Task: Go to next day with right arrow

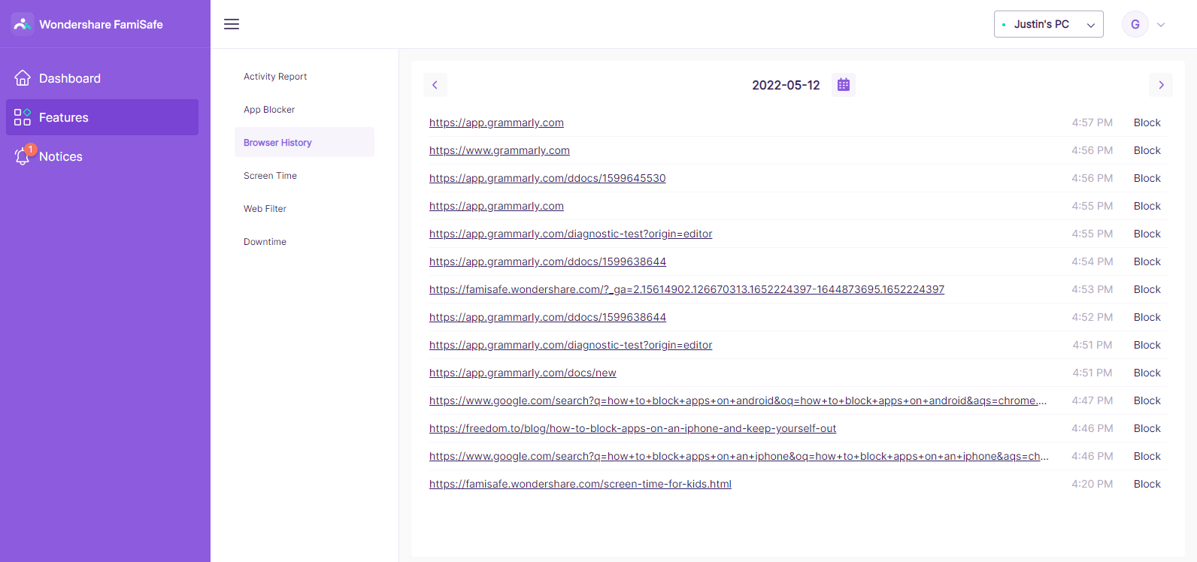Action: pos(1161,85)
